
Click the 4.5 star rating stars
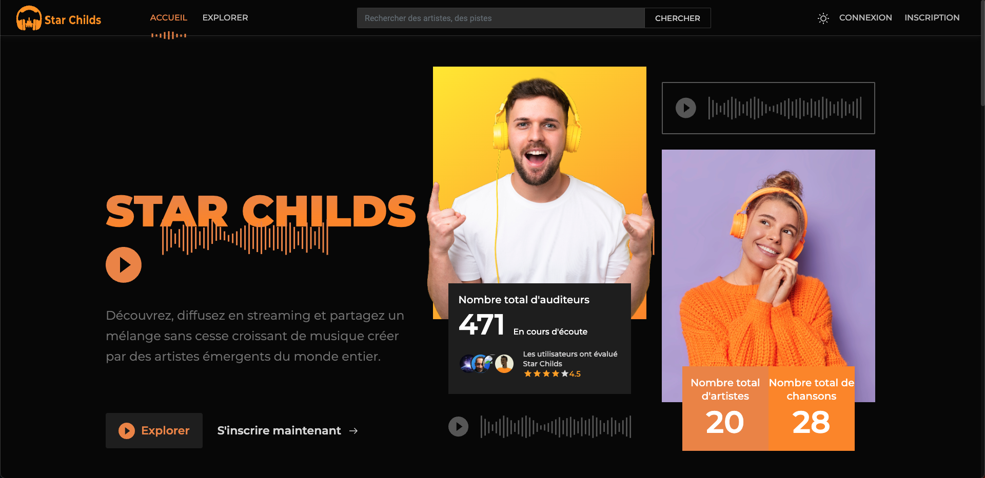(546, 374)
